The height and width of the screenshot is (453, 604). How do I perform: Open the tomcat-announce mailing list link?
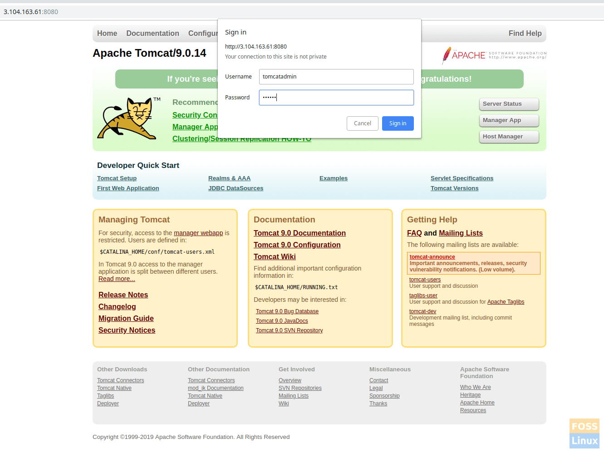pos(432,257)
